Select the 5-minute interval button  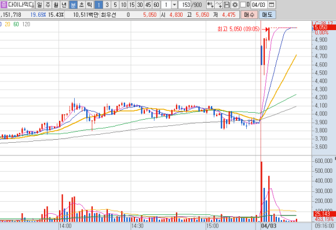click(115, 5)
